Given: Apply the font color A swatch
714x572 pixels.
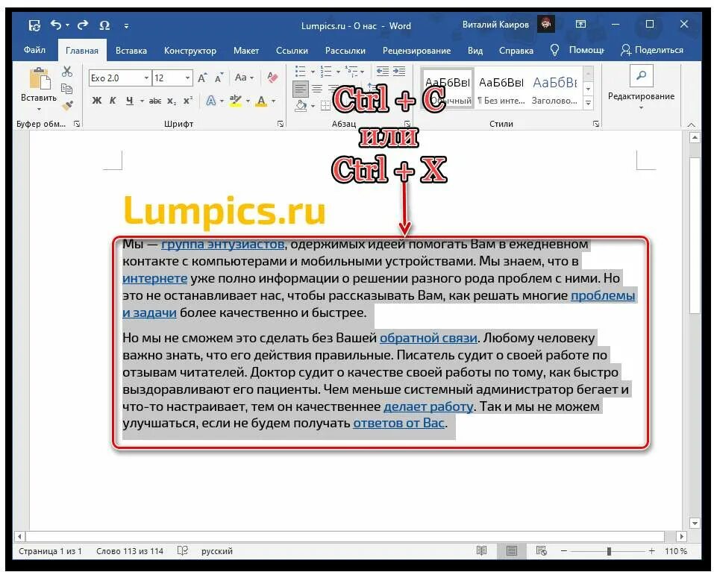Looking at the screenshot, I should pos(261,101).
